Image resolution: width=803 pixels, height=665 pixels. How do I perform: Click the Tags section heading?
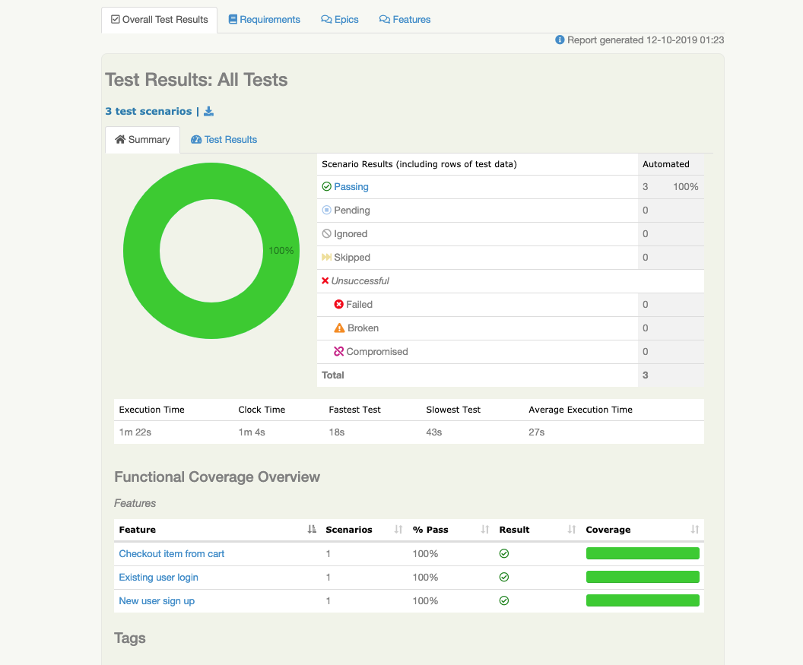[130, 638]
